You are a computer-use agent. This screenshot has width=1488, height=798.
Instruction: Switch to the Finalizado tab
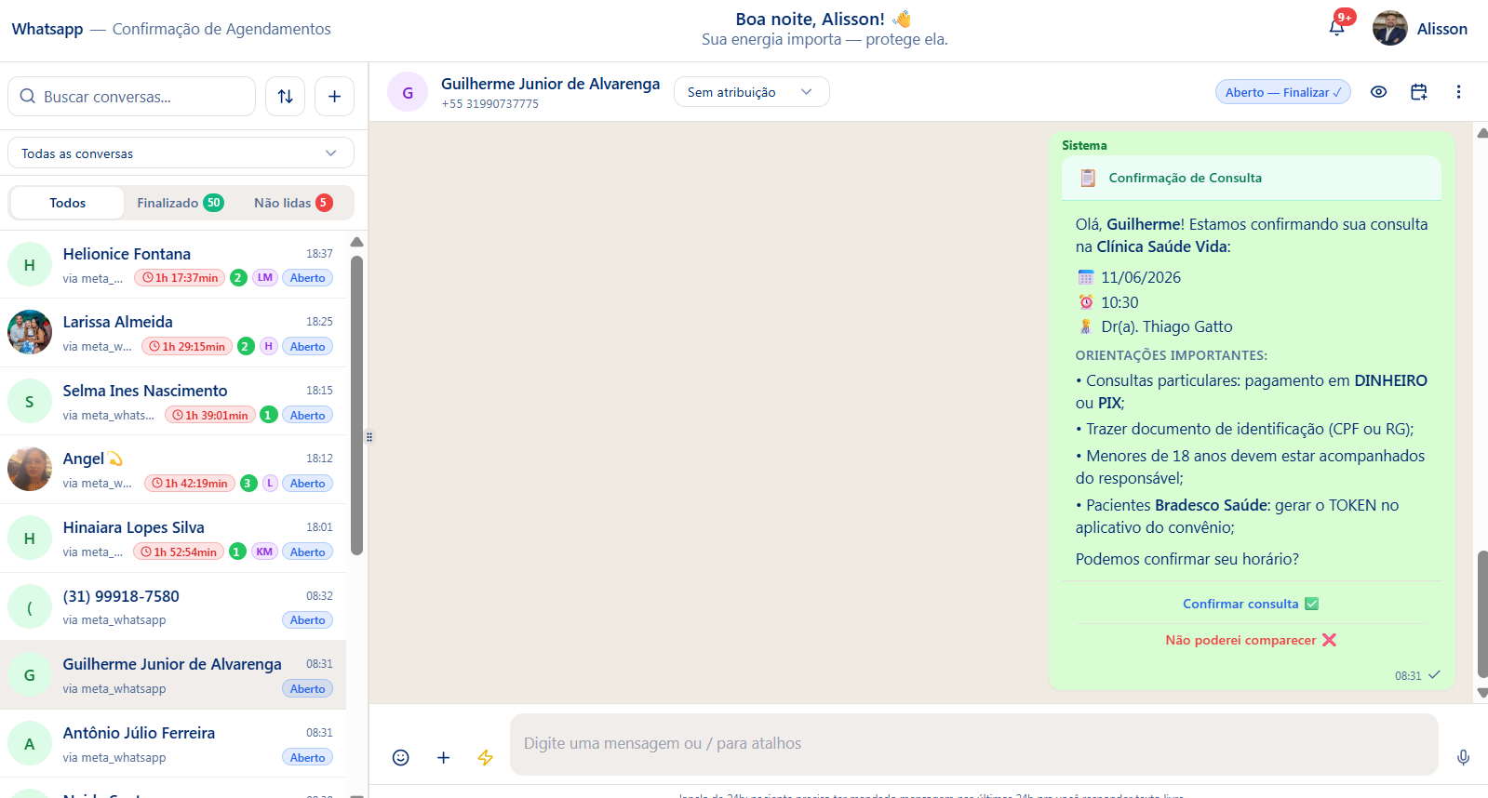180,203
